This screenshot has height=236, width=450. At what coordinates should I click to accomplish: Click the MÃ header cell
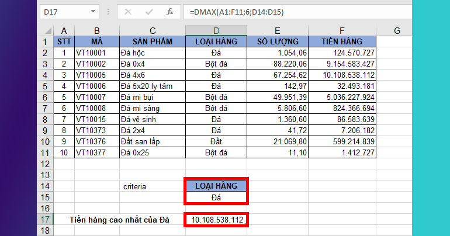[x=97, y=41]
